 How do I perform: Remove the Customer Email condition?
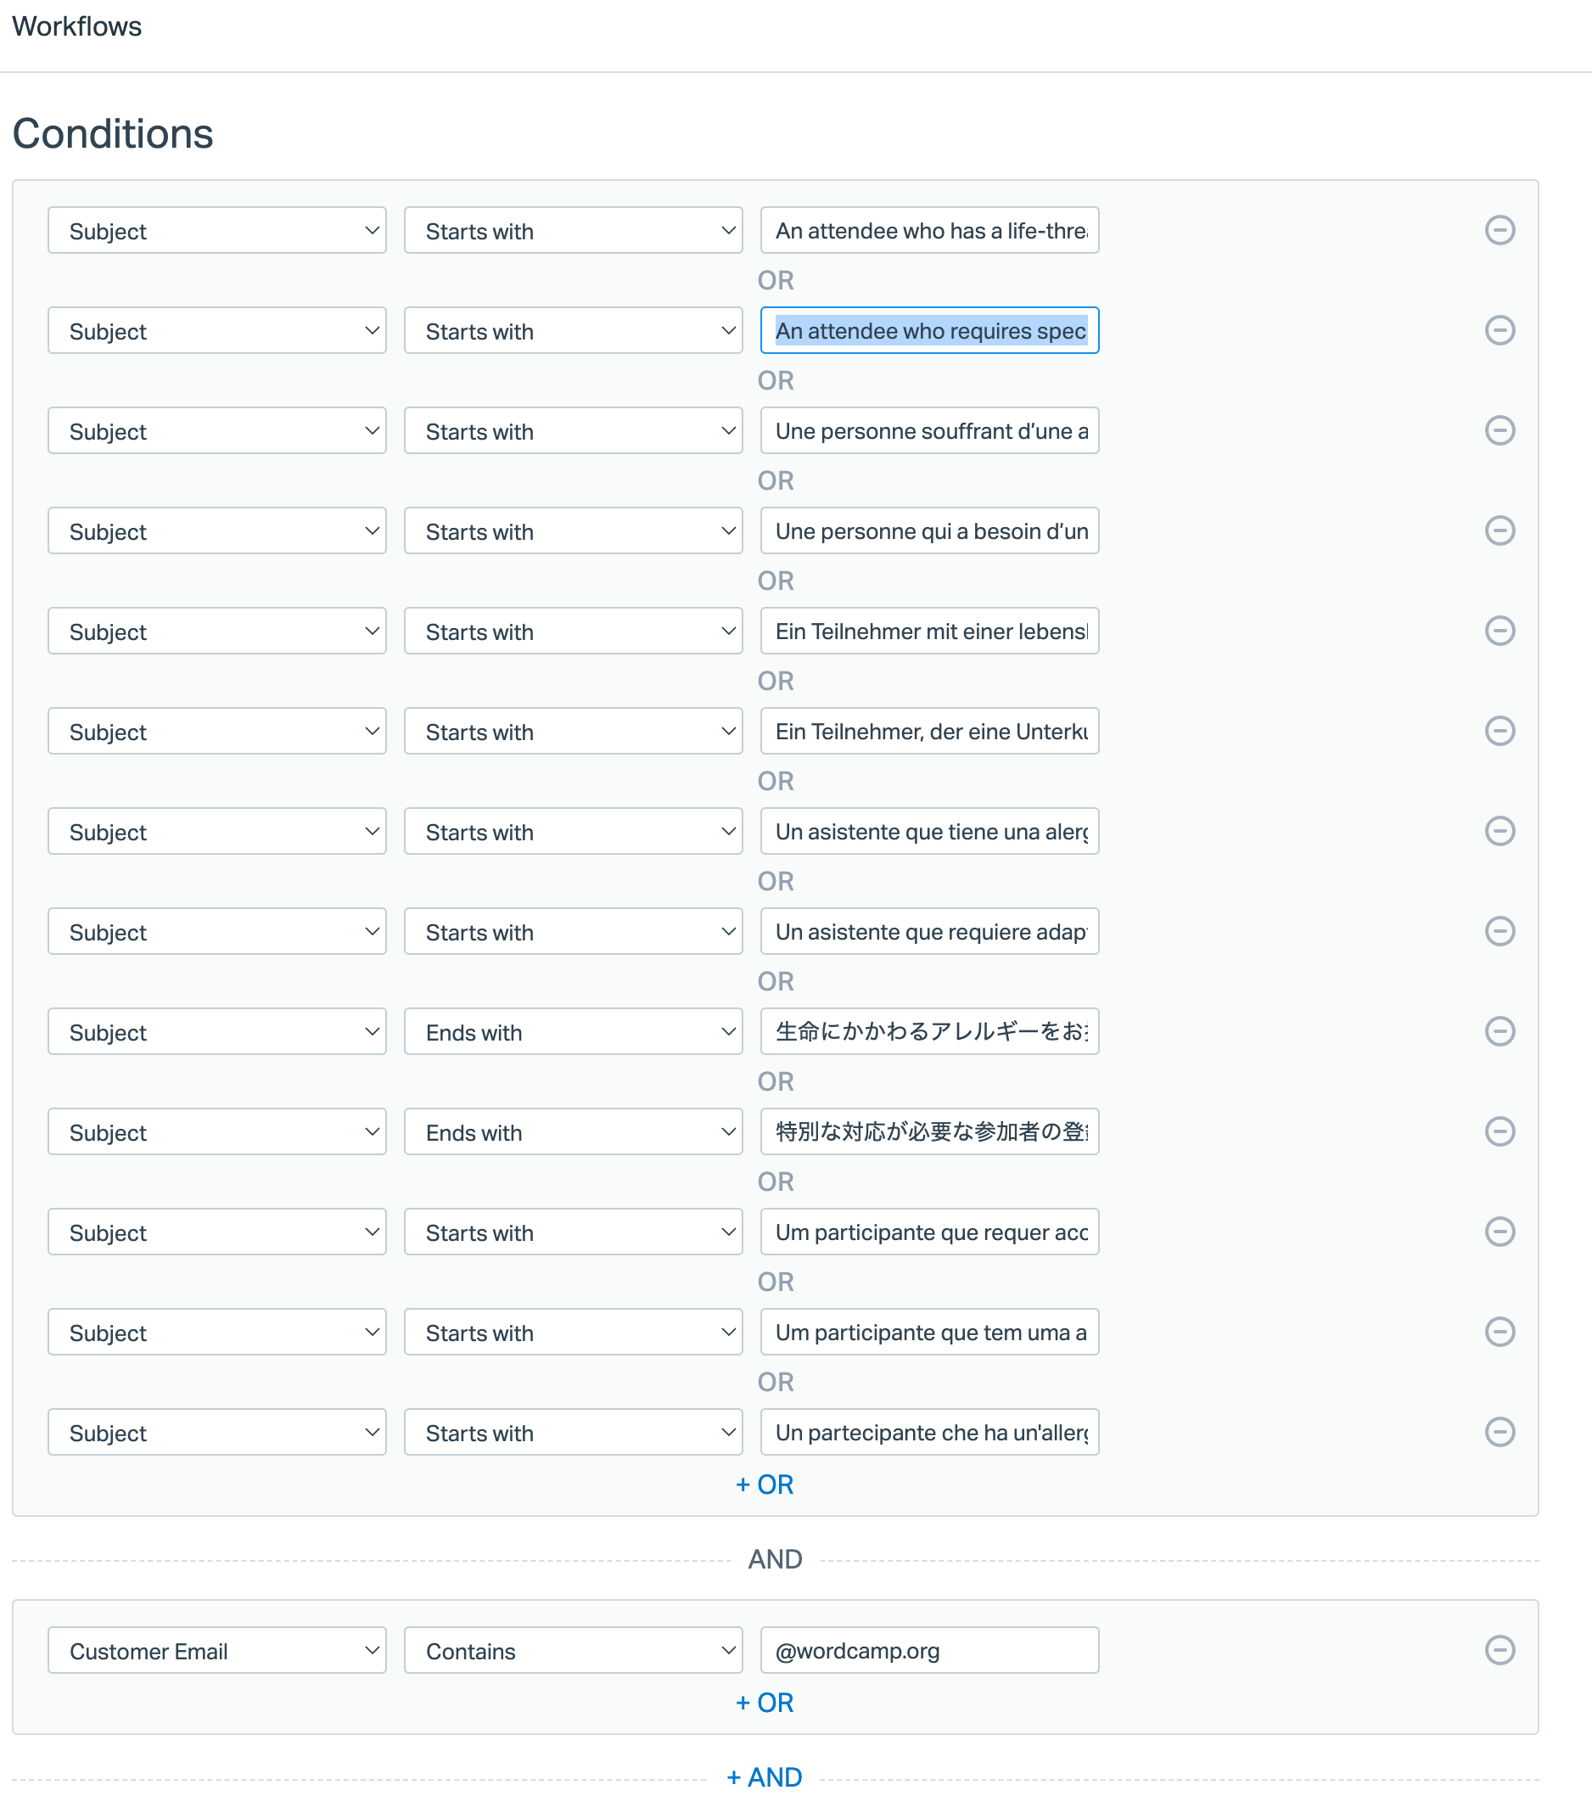coord(1500,1650)
